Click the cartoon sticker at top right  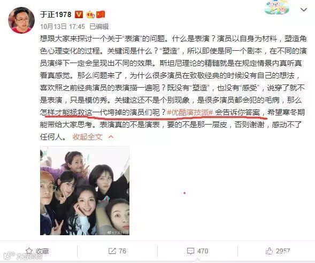click(x=277, y=7)
